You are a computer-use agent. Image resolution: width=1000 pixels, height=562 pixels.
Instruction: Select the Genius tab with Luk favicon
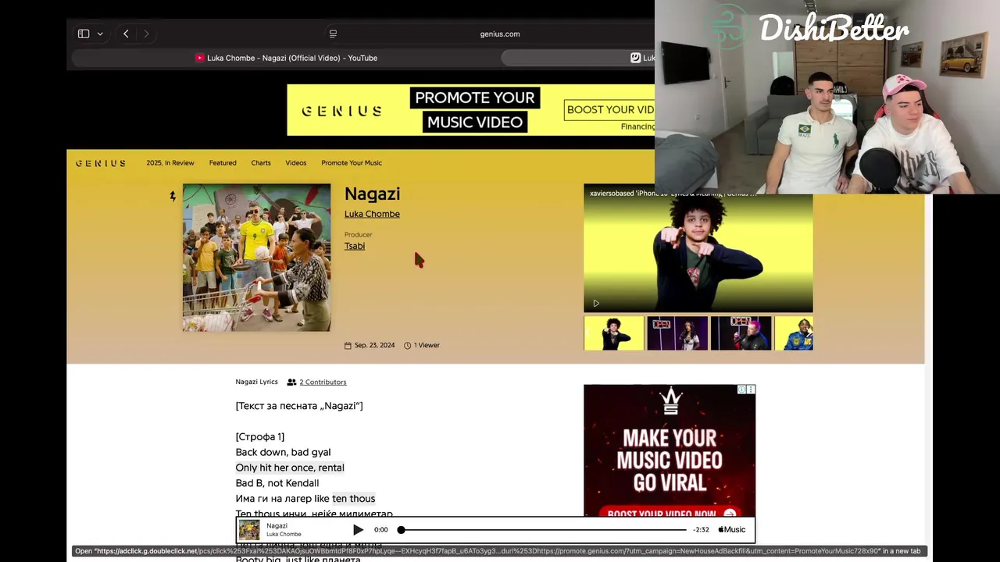point(578,58)
